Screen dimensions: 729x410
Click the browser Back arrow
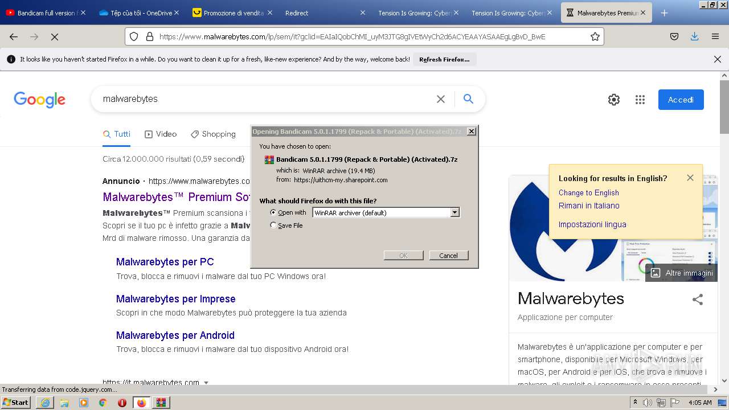[x=14, y=36]
